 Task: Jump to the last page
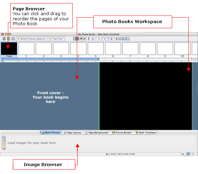(x=111, y=39)
